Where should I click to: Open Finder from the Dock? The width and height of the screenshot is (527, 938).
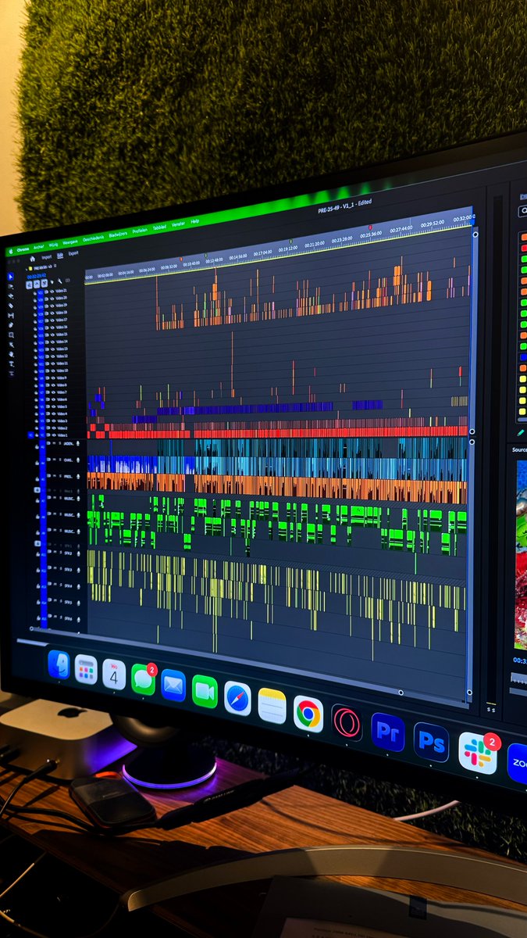tap(59, 664)
